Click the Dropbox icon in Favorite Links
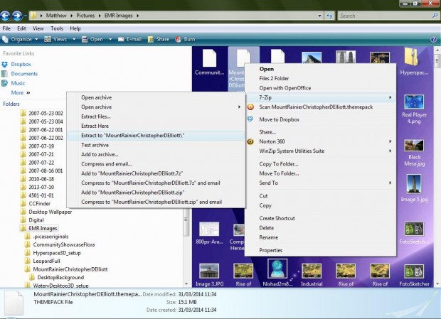Image resolution: width=441 pixels, height=319 pixels. [x=4, y=65]
